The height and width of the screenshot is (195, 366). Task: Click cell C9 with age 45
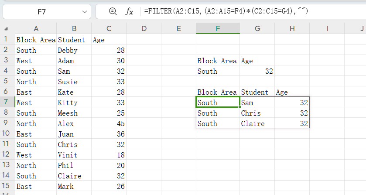click(x=109, y=123)
